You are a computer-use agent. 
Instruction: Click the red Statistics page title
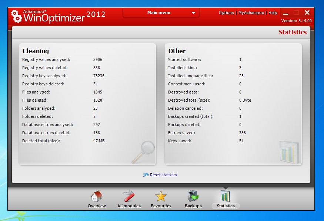click(293, 32)
